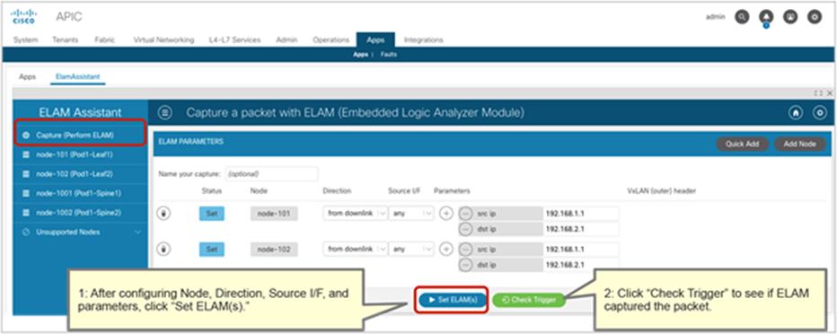837x334 pixels.
Task: Click node-101 src ip value 192.168.1.1
Action: 581,214
